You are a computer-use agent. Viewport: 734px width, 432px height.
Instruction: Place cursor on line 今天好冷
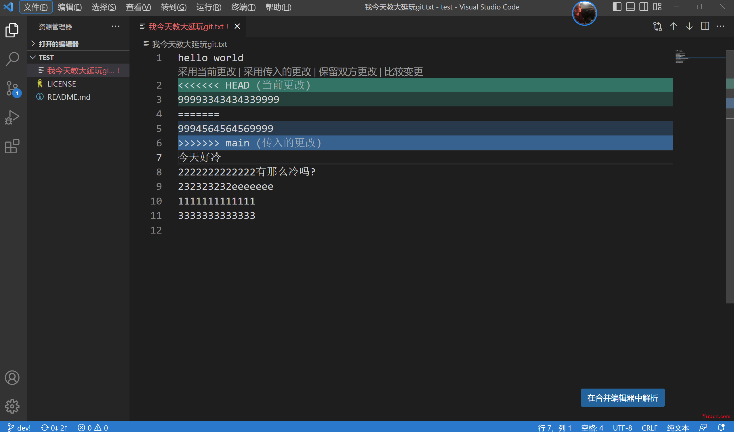tap(425, 157)
